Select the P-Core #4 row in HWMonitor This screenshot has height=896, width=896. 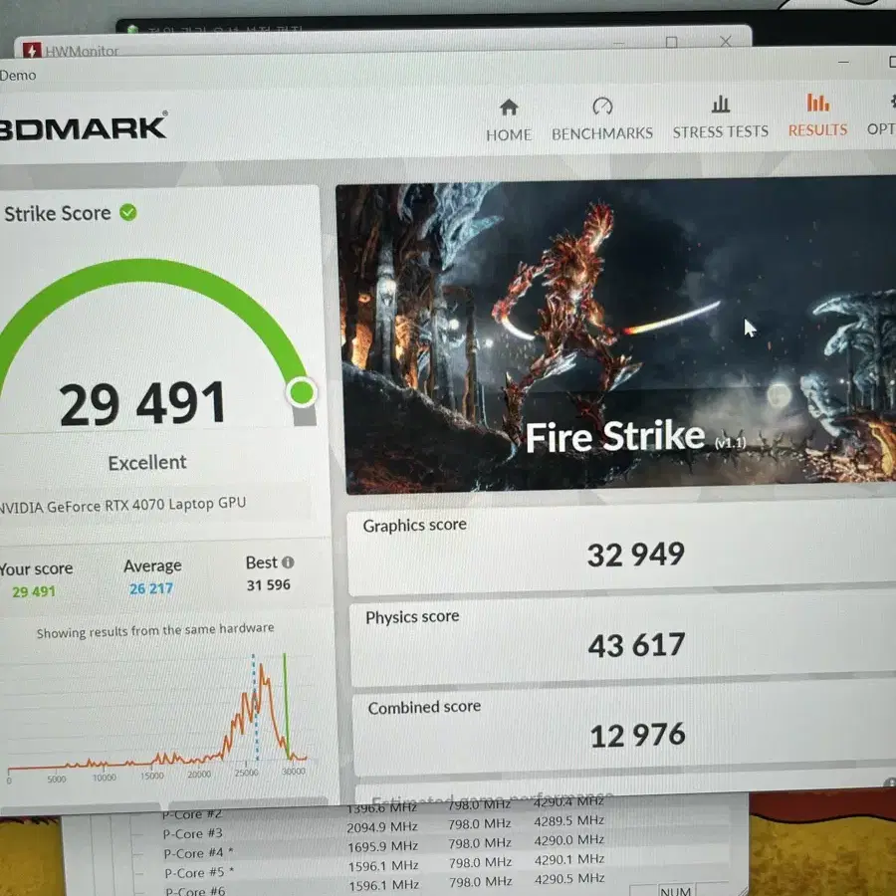click(384, 847)
